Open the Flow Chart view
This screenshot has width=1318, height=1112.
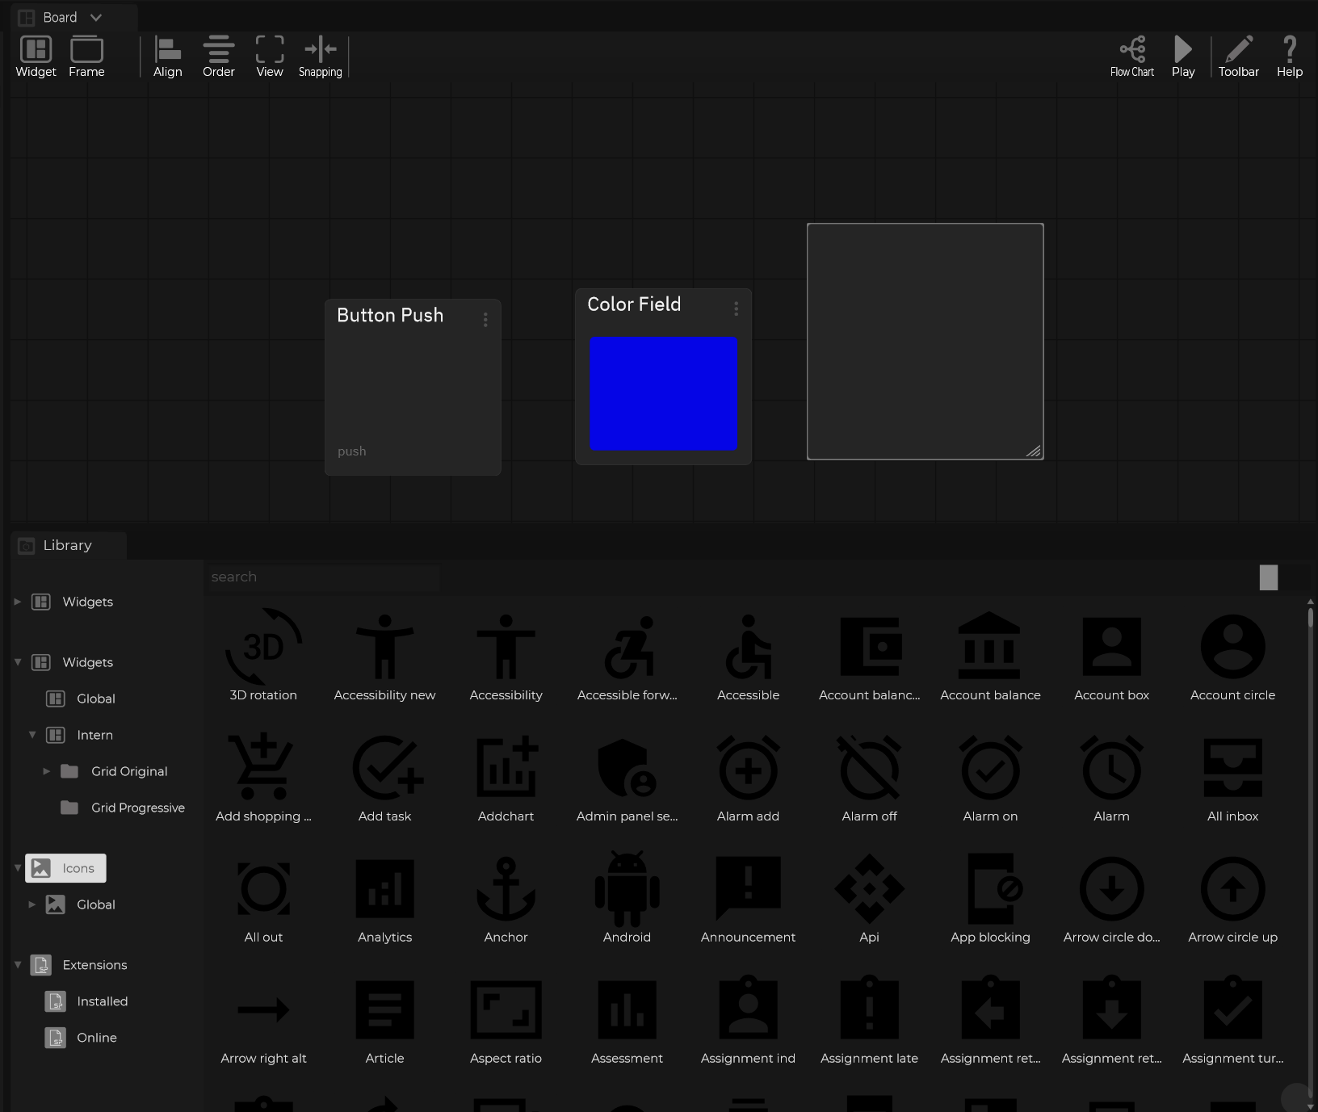coord(1131,57)
